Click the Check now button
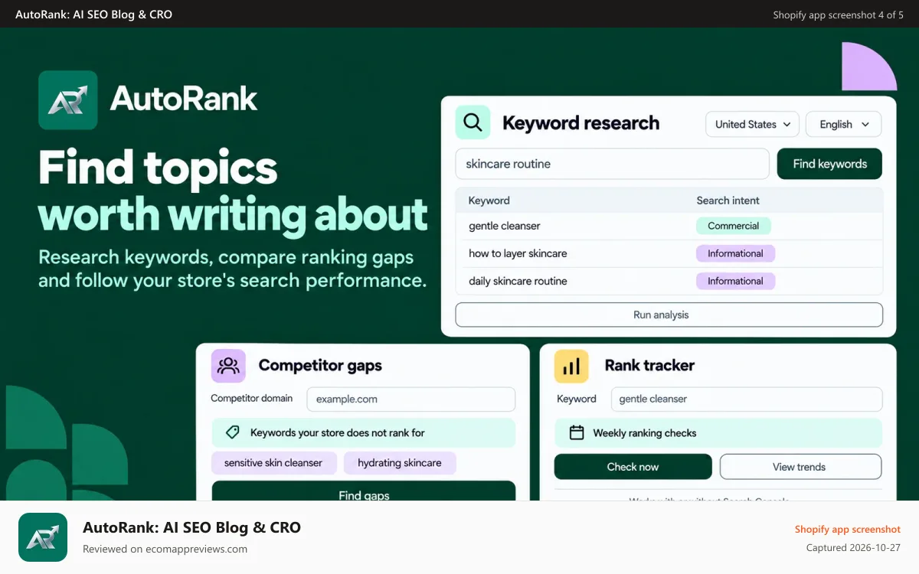 tap(633, 467)
